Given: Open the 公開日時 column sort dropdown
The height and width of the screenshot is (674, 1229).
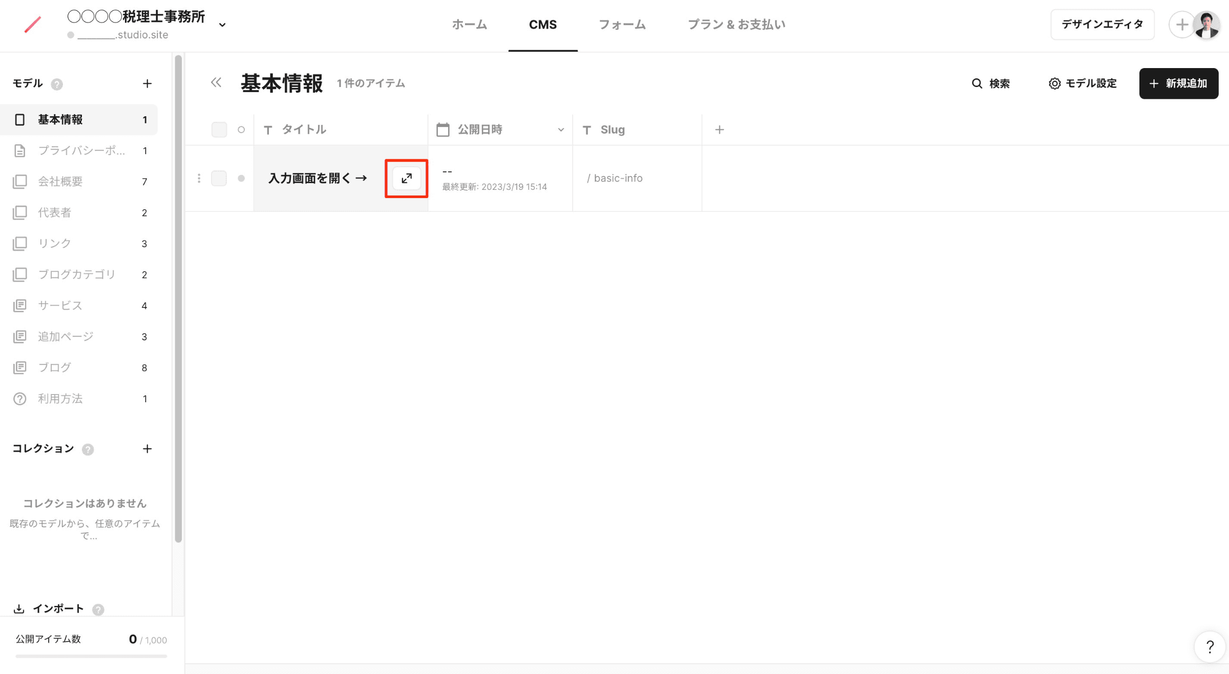Looking at the screenshot, I should pos(561,129).
